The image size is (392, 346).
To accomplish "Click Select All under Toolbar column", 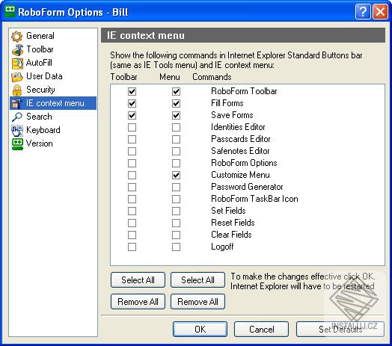I will coord(138,280).
